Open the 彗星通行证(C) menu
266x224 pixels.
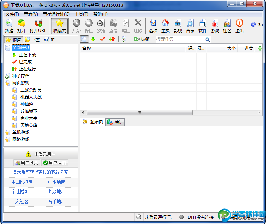[x=56, y=14]
